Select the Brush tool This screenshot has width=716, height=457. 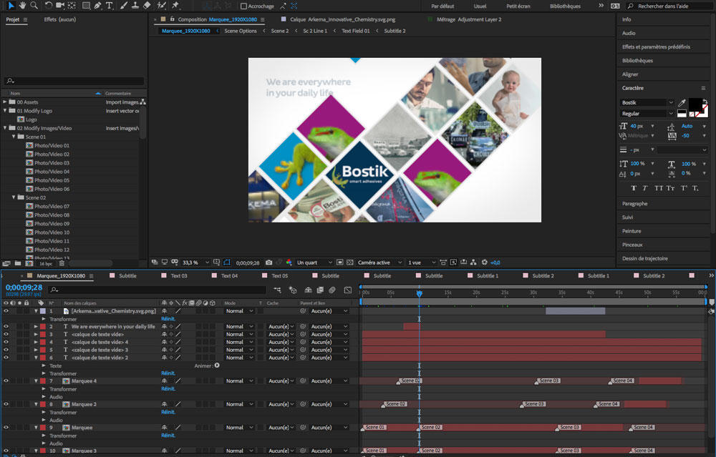click(124, 6)
